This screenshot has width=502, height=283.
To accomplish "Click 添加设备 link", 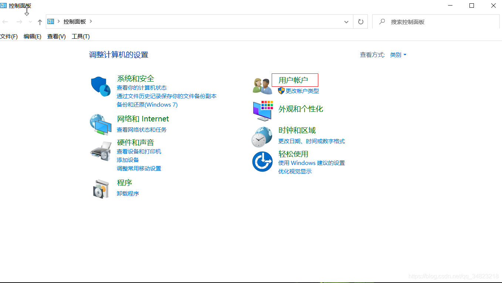I will point(128,160).
